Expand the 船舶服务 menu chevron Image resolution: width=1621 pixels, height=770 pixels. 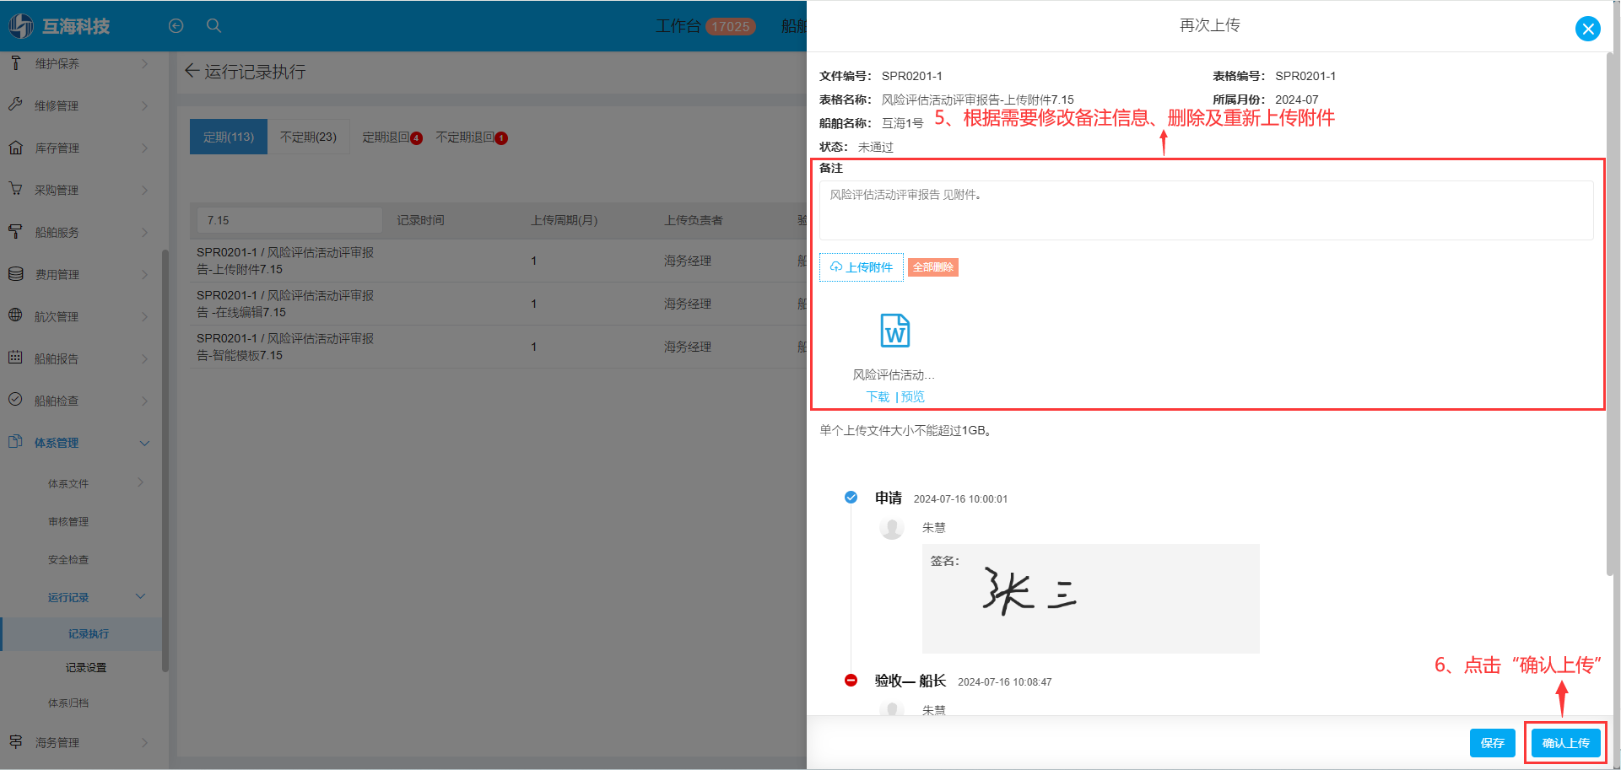click(144, 232)
